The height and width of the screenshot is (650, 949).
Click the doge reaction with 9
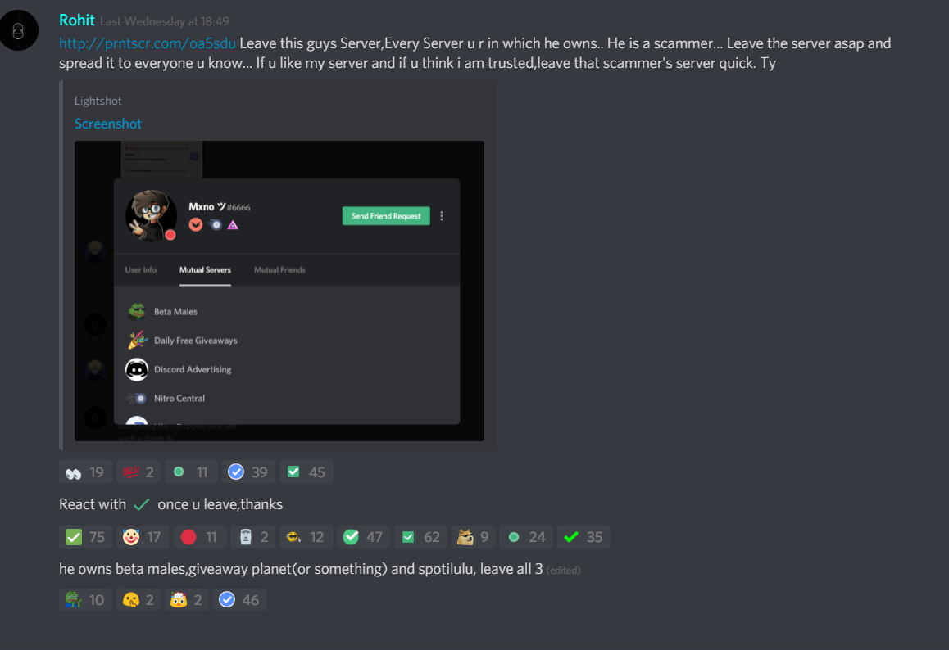point(474,537)
